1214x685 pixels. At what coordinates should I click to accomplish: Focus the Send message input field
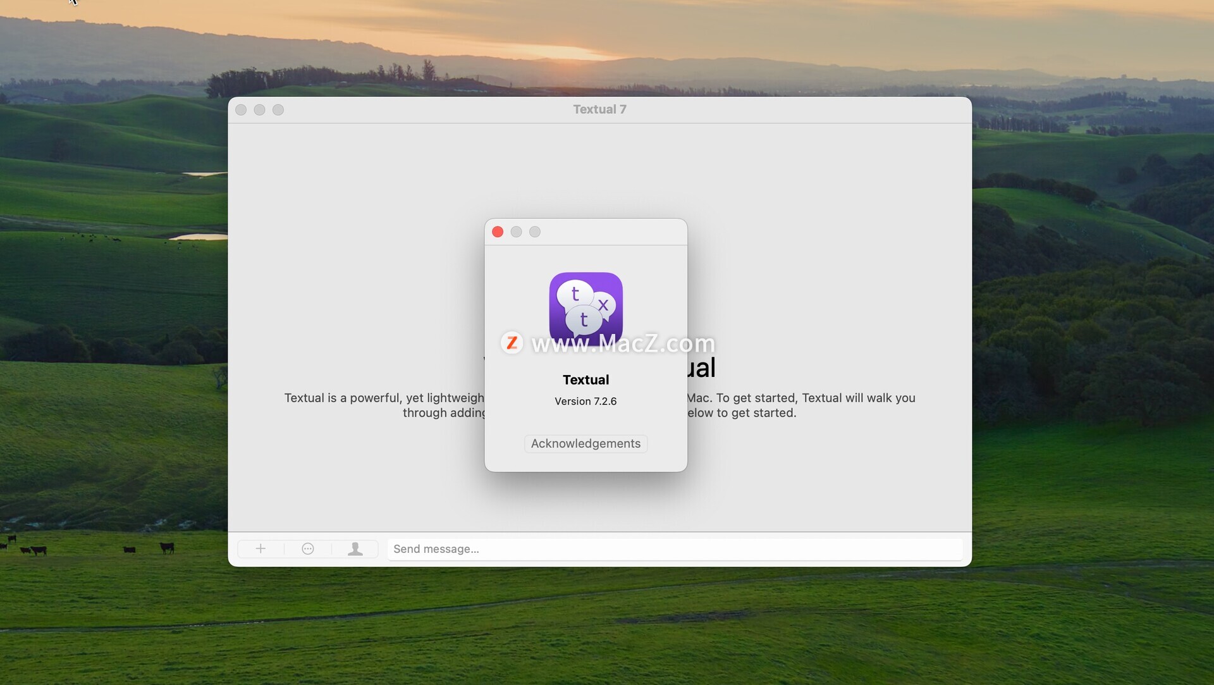tap(675, 549)
